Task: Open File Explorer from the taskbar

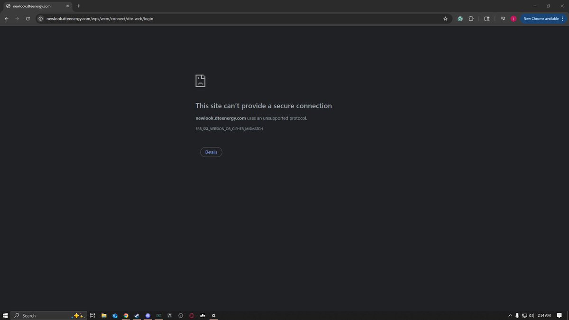Action: [x=104, y=316]
